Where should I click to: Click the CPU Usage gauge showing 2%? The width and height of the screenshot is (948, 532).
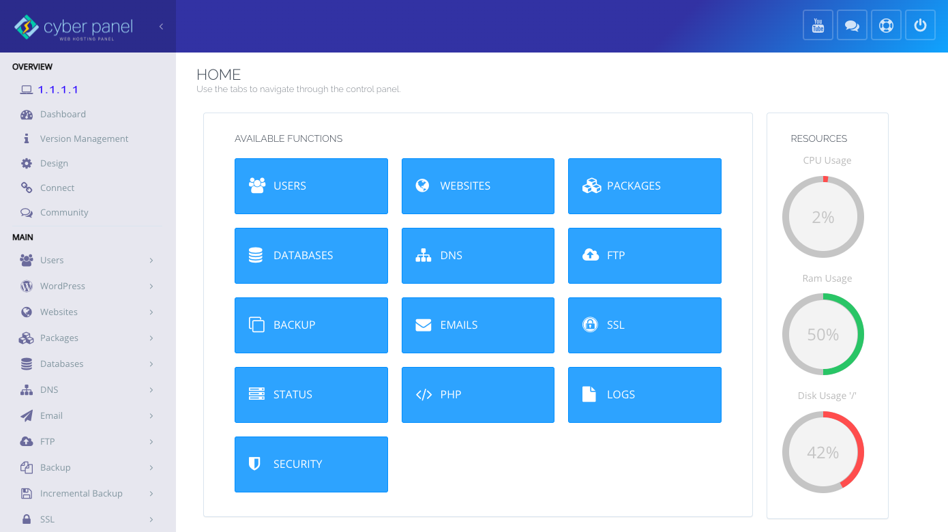click(x=823, y=217)
